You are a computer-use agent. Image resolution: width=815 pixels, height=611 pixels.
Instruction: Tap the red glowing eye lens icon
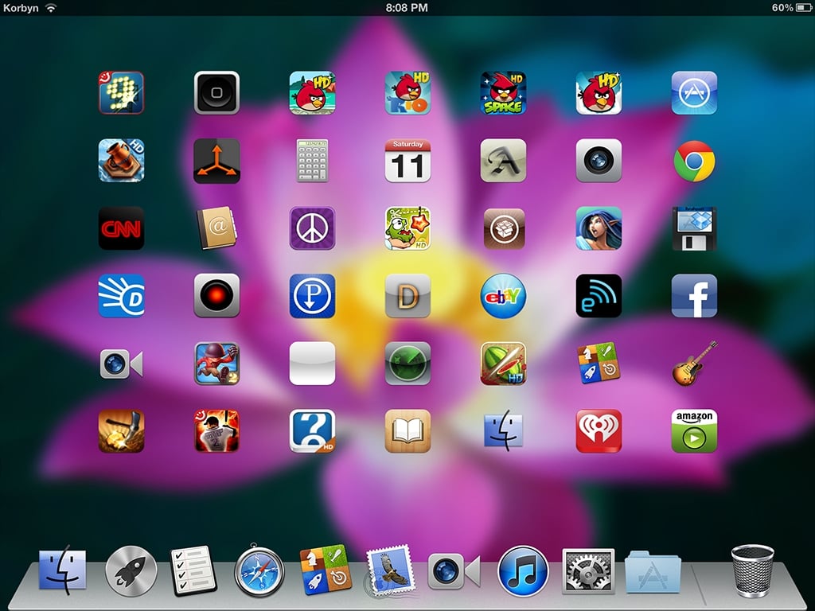pyautogui.click(x=216, y=296)
